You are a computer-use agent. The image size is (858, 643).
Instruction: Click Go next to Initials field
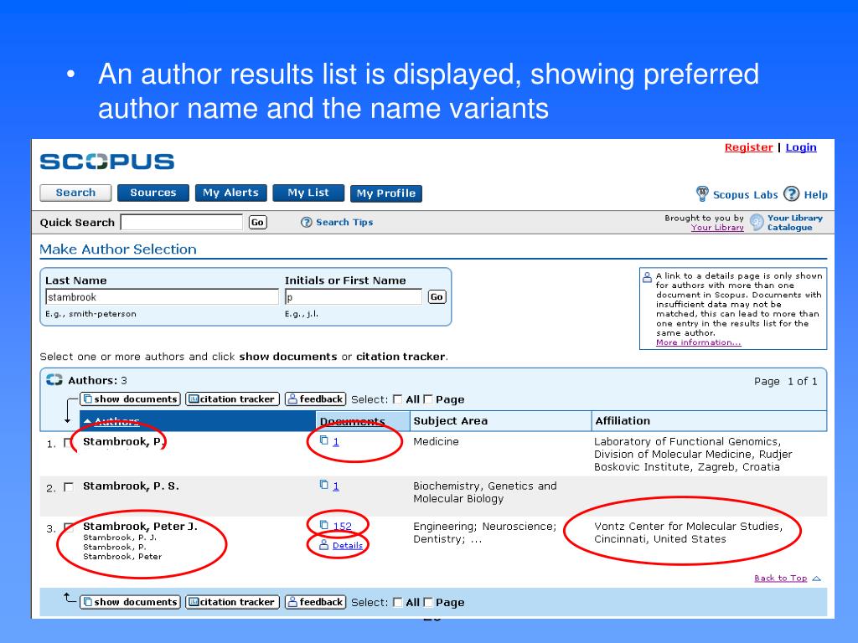(437, 297)
